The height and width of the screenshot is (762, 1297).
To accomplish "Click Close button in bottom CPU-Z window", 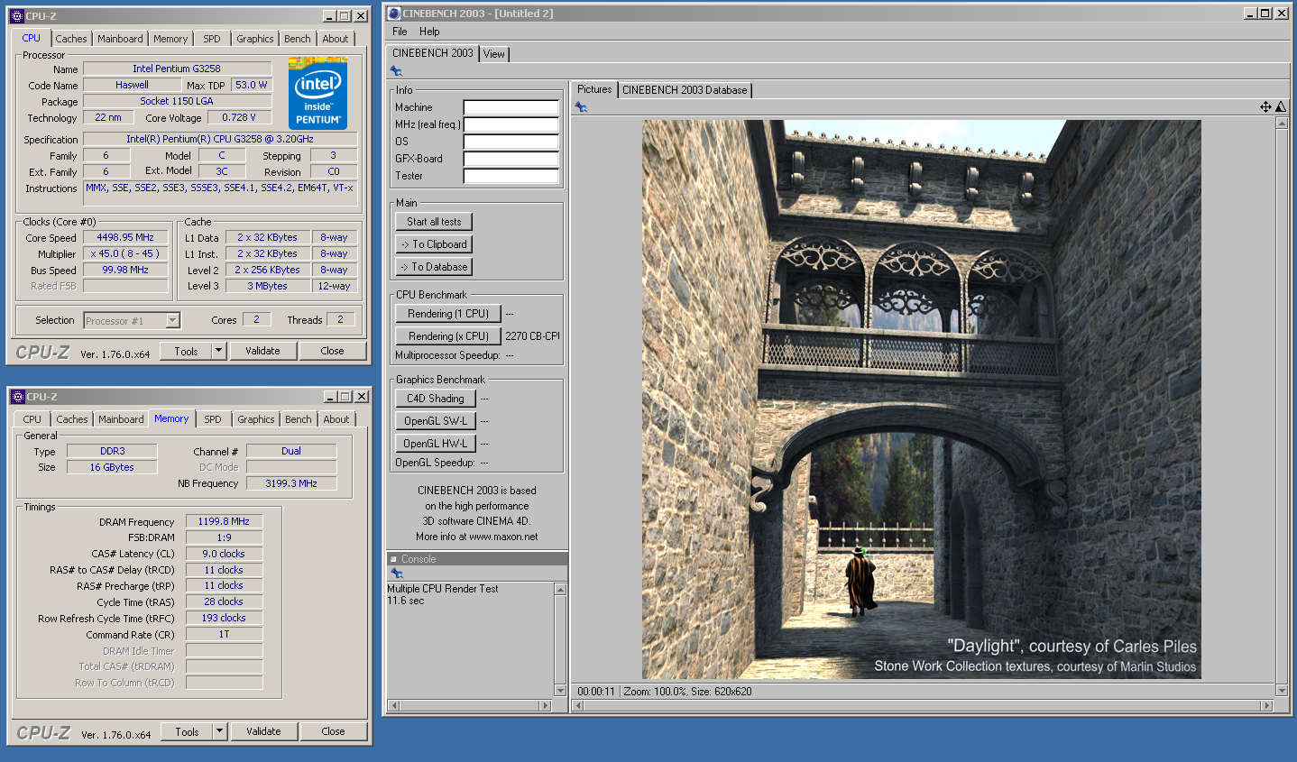I will click(333, 731).
